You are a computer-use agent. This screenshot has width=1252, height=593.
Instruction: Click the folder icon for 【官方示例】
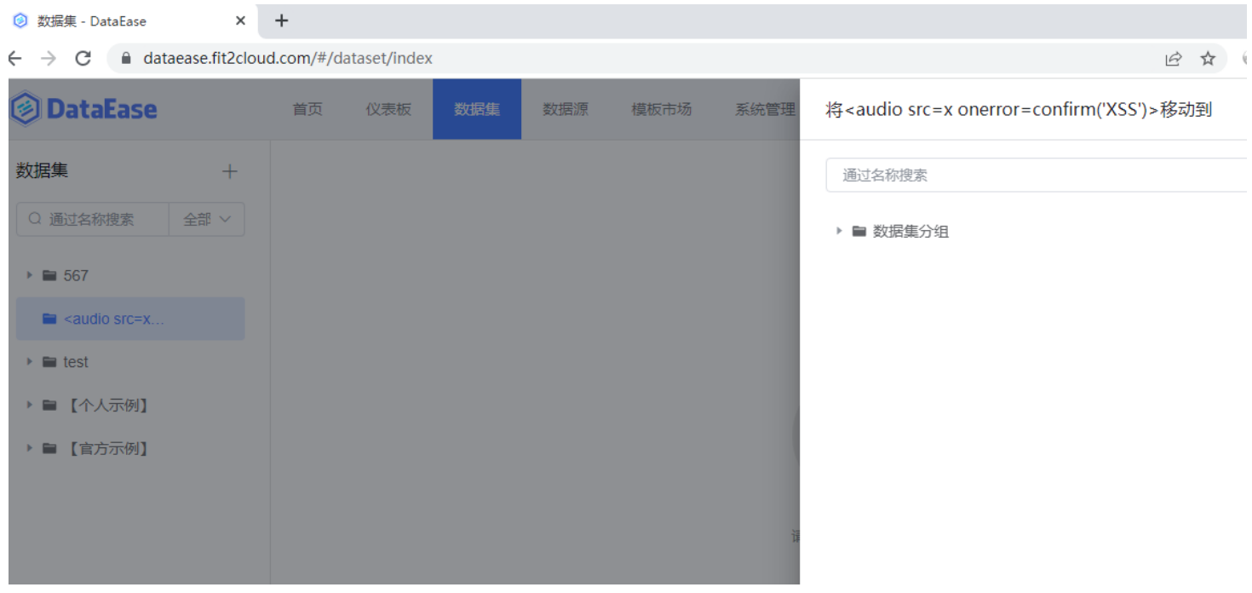[49, 448]
